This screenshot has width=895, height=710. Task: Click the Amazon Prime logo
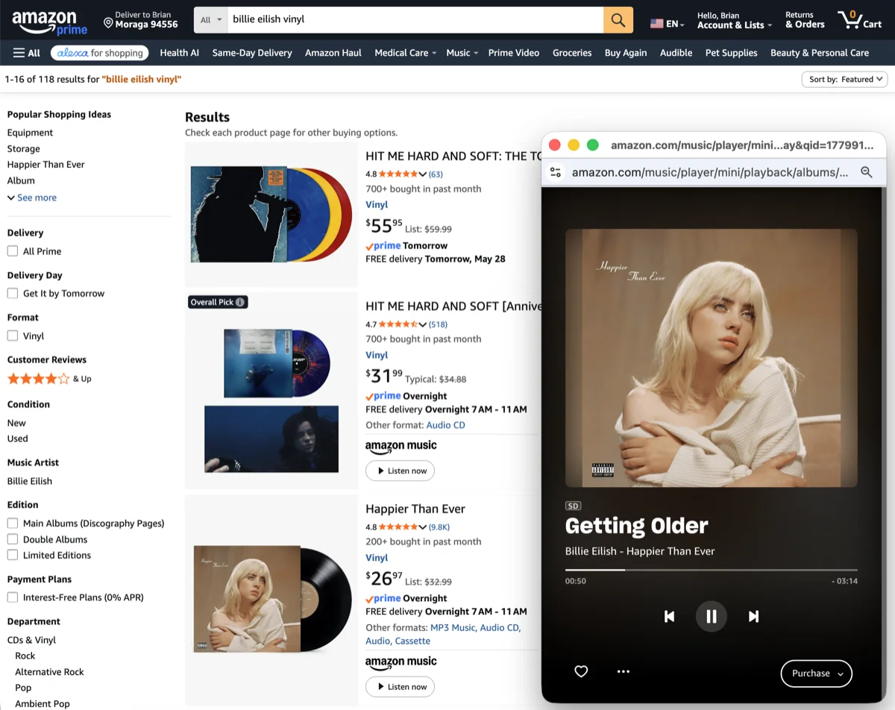49,22
